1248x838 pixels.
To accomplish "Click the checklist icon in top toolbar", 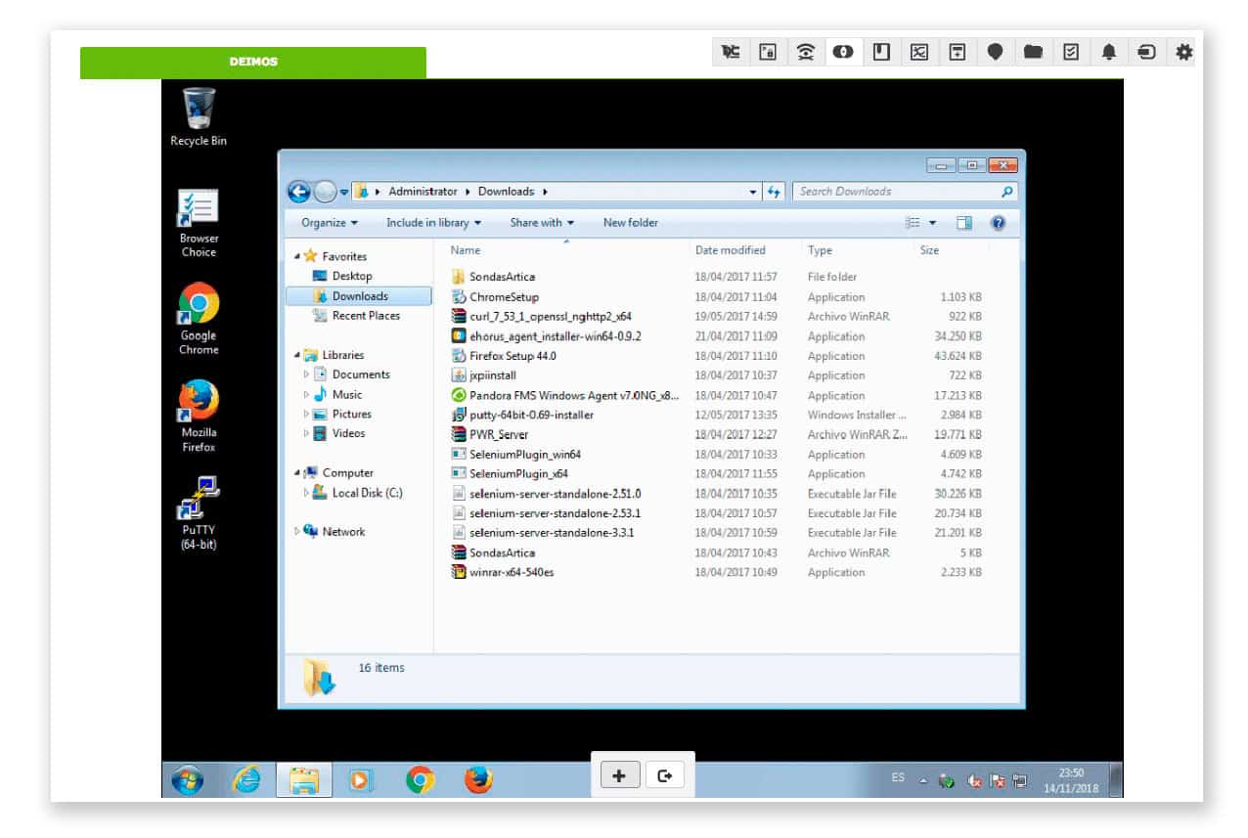I will pos(1071,53).
